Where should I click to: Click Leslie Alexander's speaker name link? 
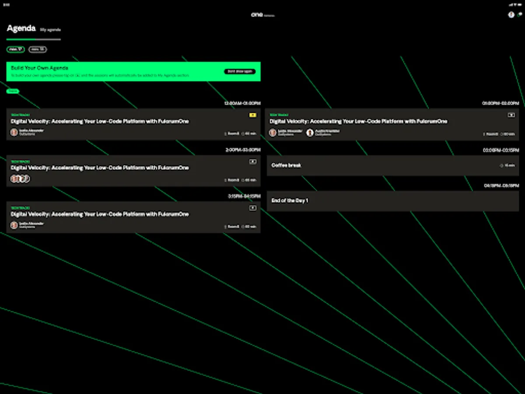coord(31,130)
